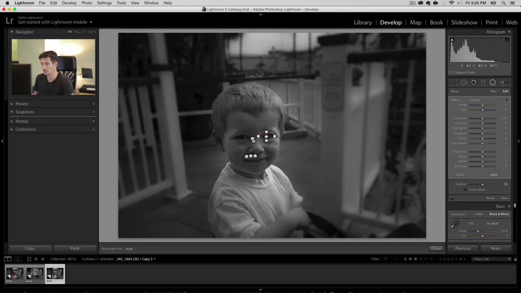The height and width of the screenshot is (293, 521).
Task: Switch to the Map module
Action: pos(415,23)
